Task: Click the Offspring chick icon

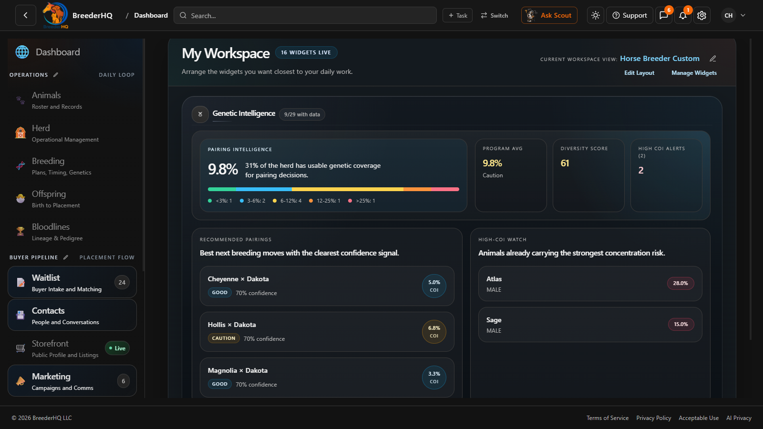Action: [21, 198]
